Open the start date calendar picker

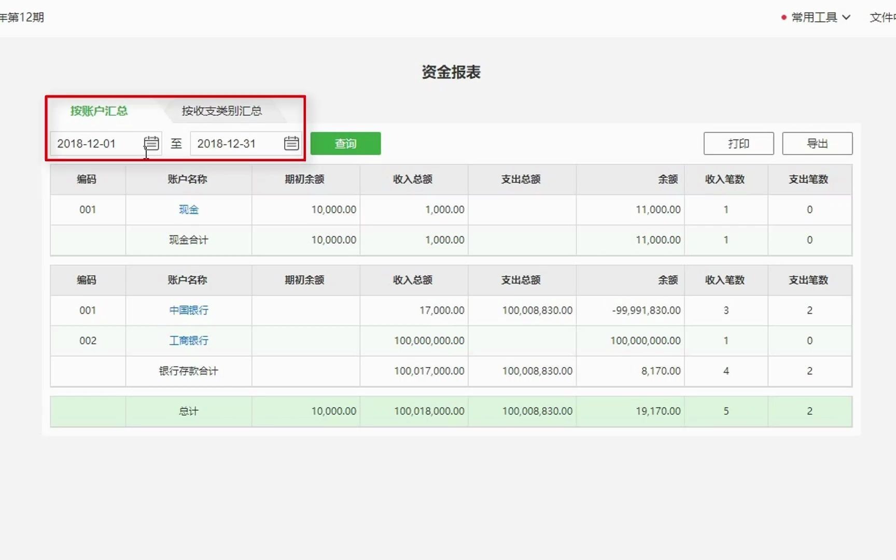151,143
